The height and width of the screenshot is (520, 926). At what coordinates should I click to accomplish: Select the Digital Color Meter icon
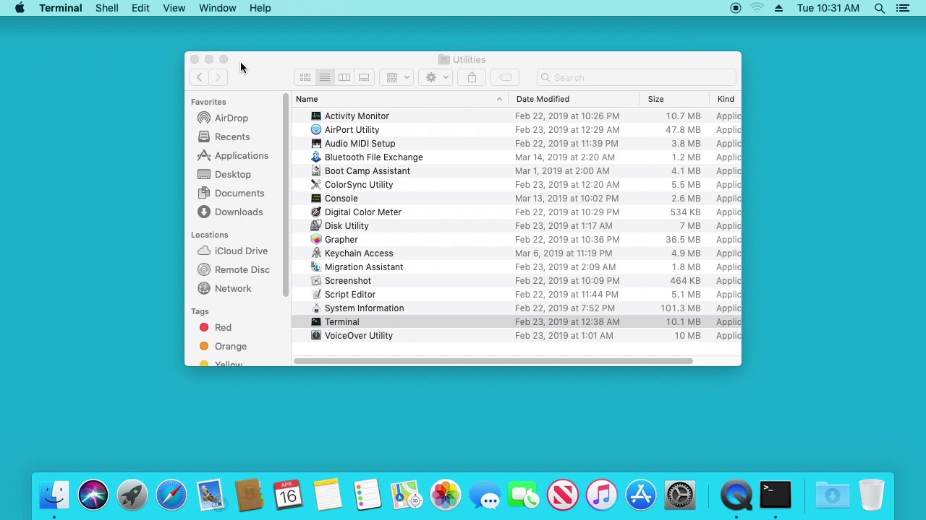316,212
